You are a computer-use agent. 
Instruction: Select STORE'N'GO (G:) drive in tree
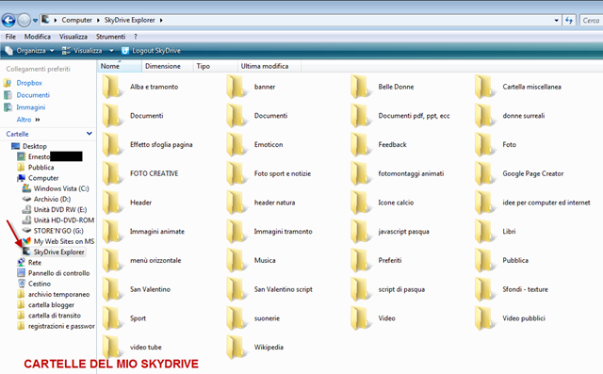click(x=58, y=231)
